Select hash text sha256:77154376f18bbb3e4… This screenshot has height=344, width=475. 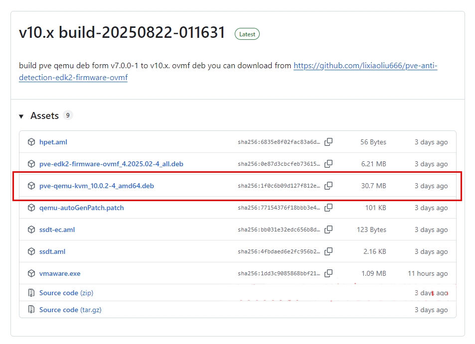[x=279, y=208]
